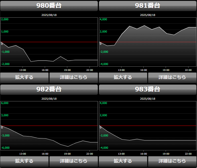197x168 pixels.
Task: Click 拡大する under the 981番台 graph
Action: [123, 78]
